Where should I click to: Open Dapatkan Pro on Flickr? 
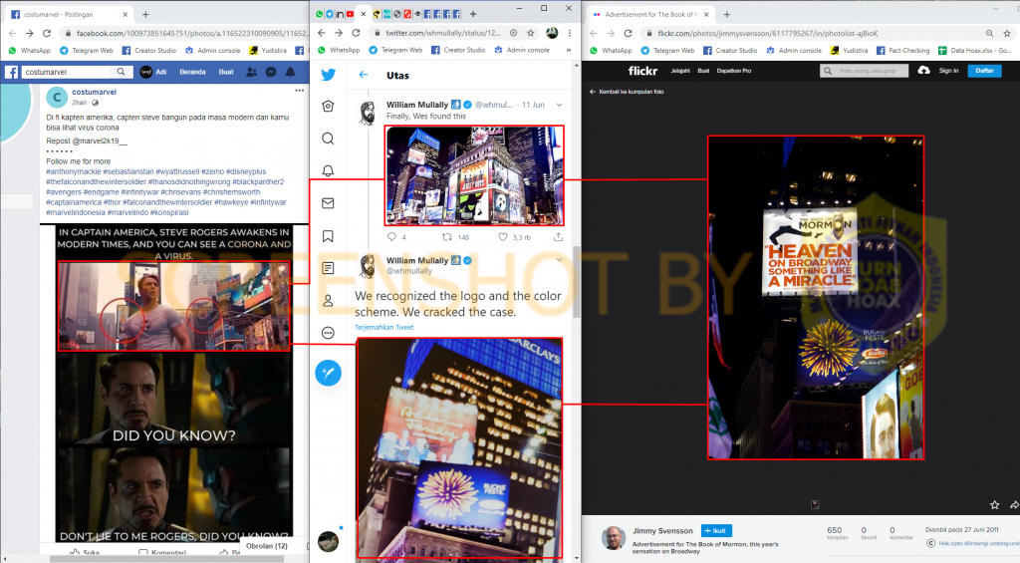[734, 71]
